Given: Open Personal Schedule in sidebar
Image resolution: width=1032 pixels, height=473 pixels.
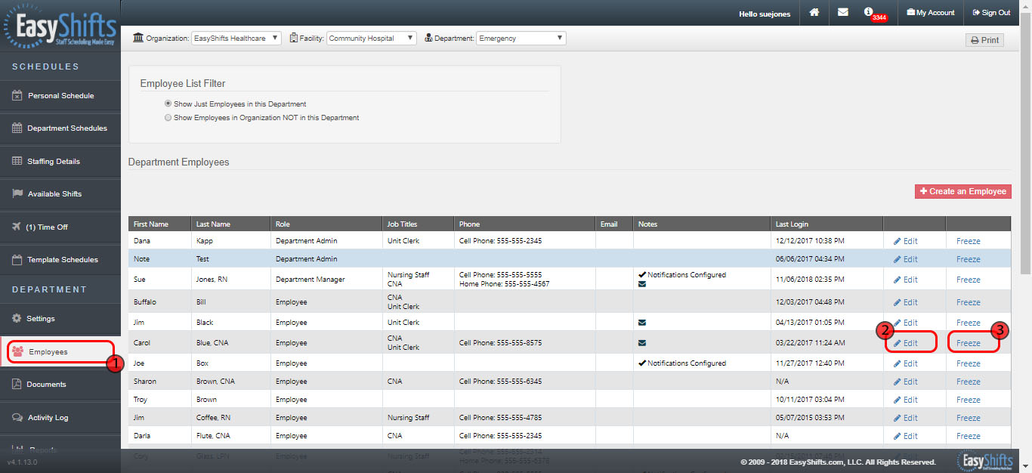Looking at the screenshot, I should [60, 96].
